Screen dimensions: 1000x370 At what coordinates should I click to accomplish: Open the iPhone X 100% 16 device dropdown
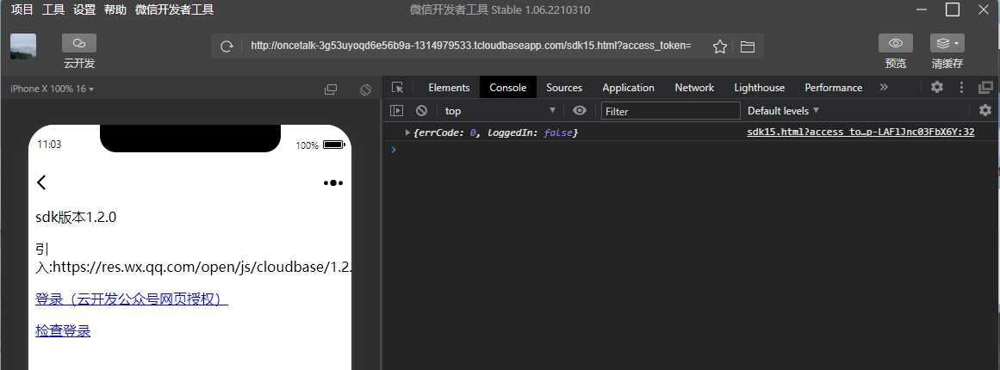[53, 89]
